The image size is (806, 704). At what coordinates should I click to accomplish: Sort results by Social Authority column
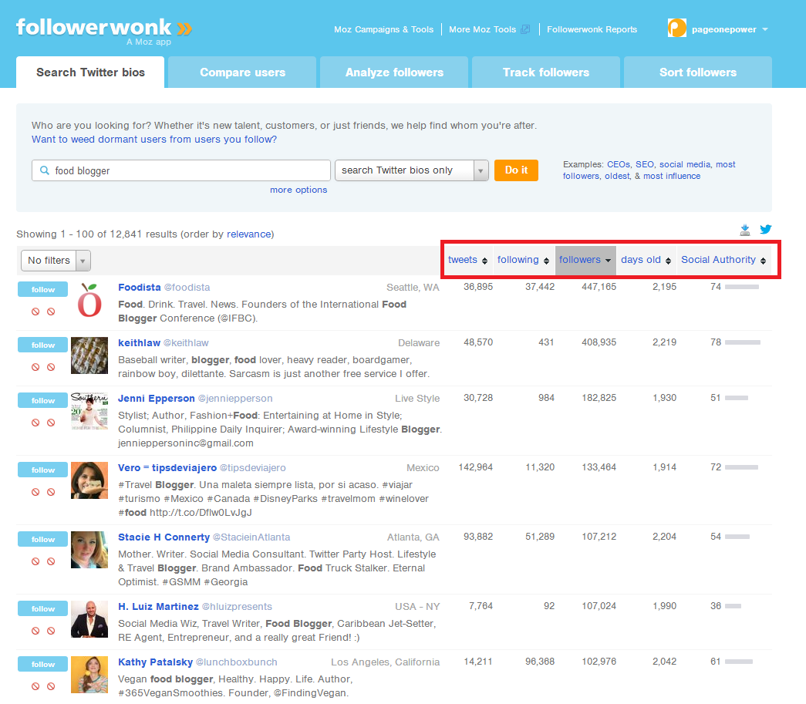723,260
